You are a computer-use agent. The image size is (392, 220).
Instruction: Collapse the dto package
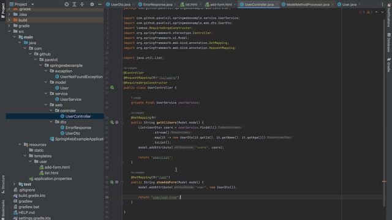click(51, 122)
